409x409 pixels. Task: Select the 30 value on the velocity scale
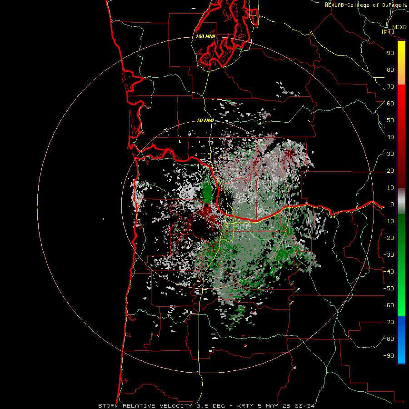point(390,154)
